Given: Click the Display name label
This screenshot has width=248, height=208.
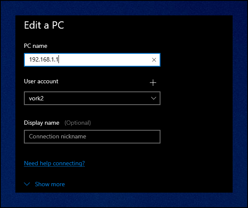Looking at the screenshot, I should tap(41, 123).
